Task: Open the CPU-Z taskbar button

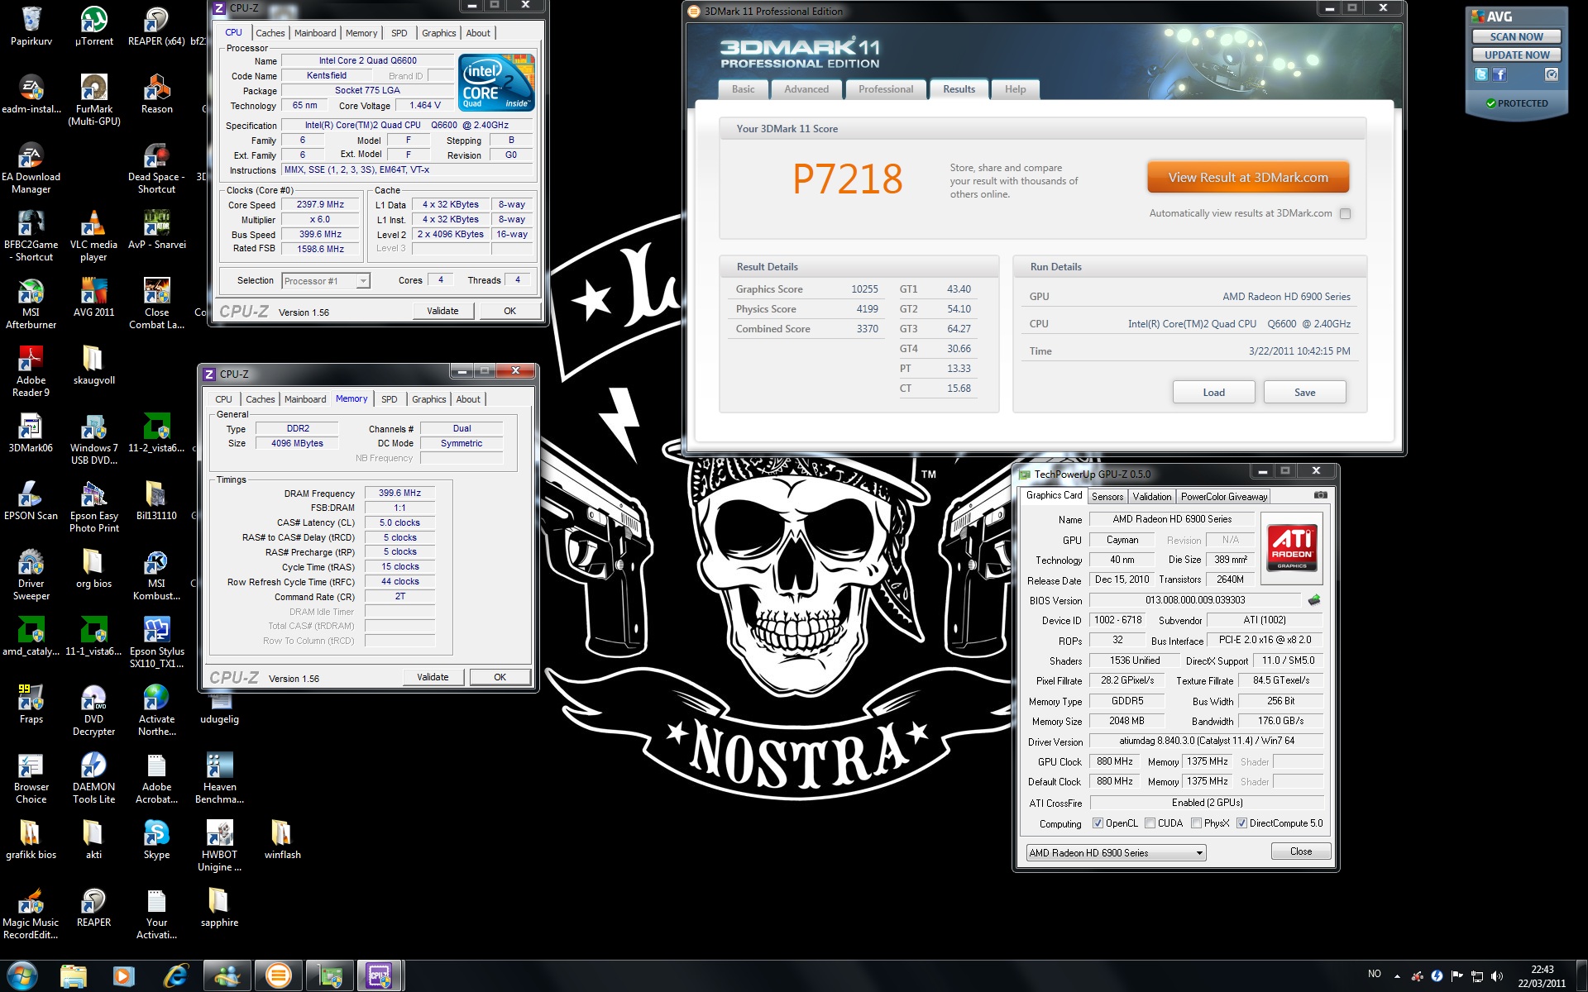Action: (379, 976)
